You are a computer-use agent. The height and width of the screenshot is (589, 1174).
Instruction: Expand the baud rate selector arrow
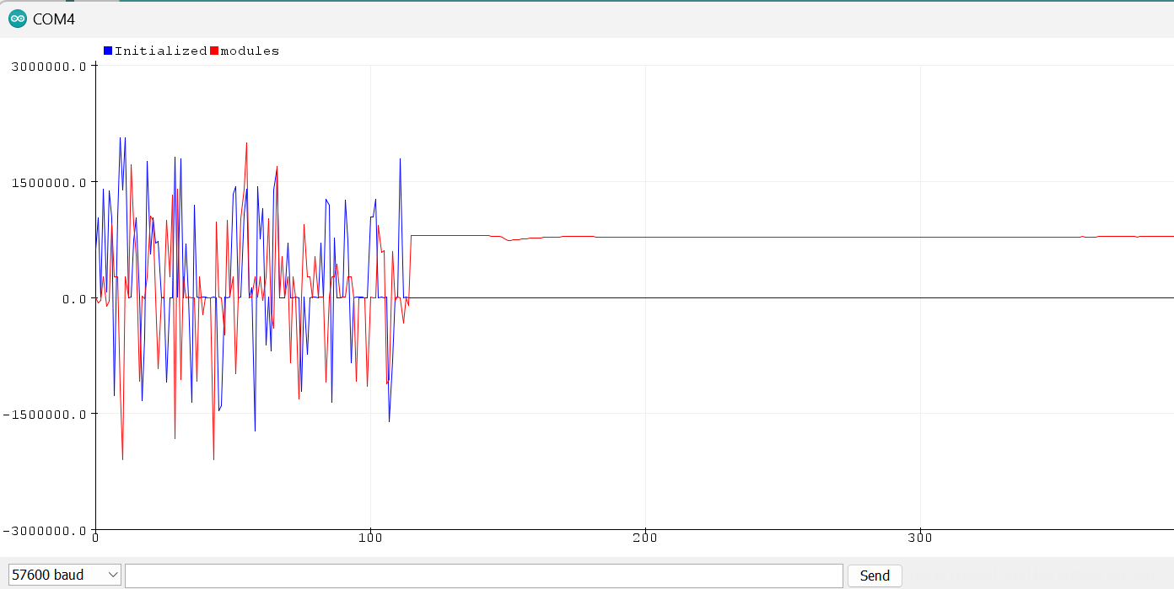coord(111,574)
